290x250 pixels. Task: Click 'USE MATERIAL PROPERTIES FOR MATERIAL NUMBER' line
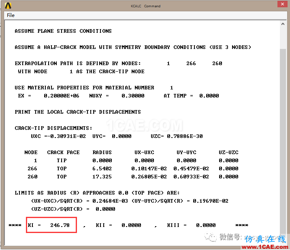(x=94, y=88)
